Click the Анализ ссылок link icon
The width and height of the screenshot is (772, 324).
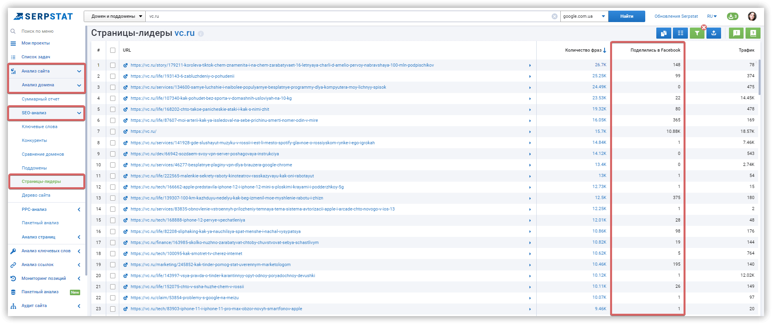pos(13,265)
